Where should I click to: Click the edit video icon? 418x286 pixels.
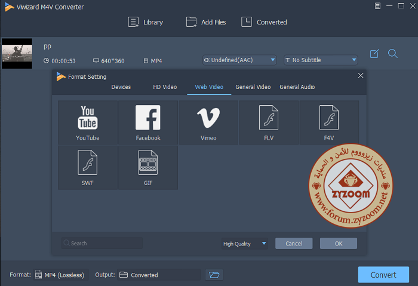(374, 54)
